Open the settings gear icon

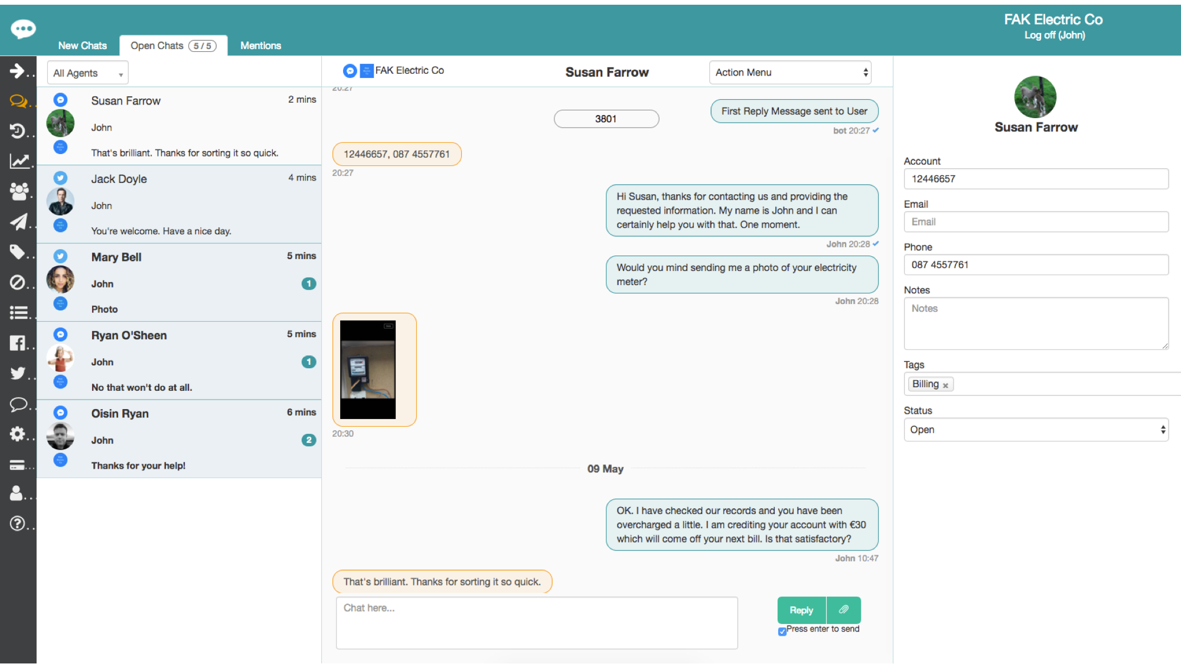coord(17,434)
